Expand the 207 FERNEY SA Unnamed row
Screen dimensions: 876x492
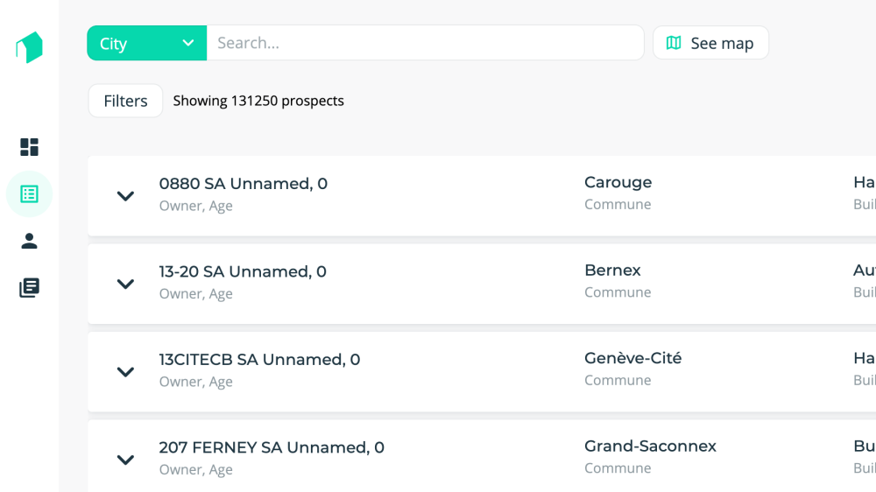point(125,460)
